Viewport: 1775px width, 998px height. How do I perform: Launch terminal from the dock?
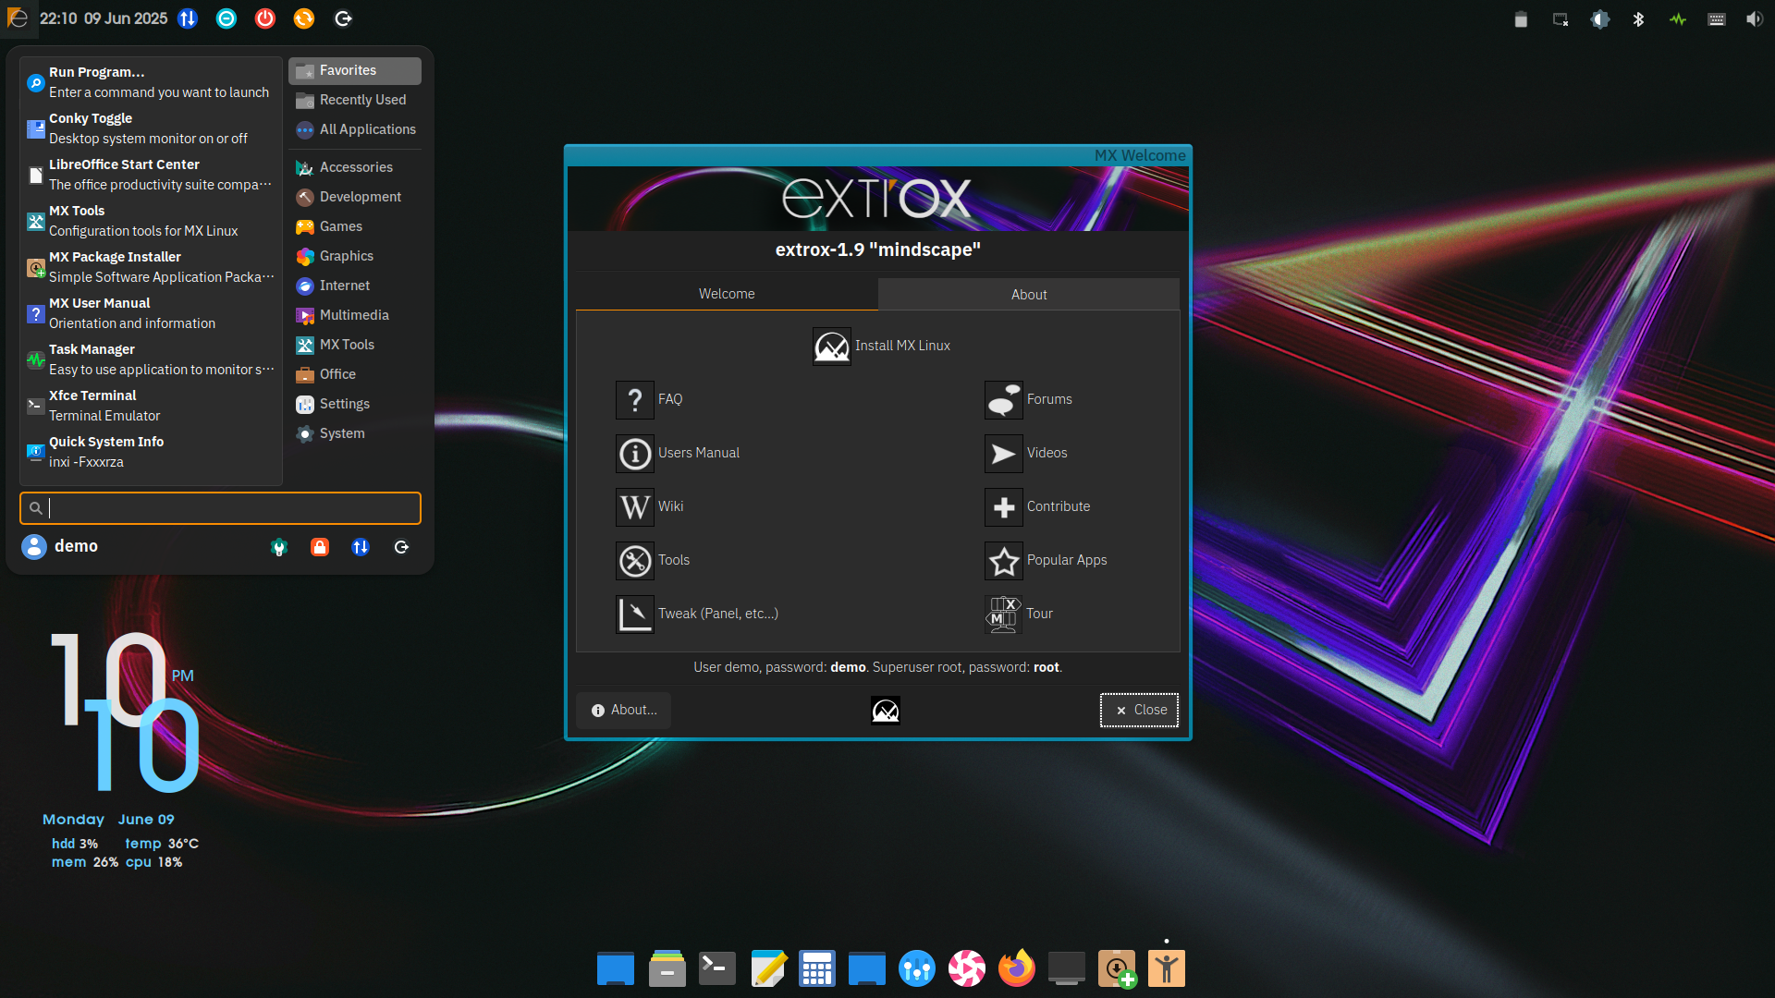[717, 968]
